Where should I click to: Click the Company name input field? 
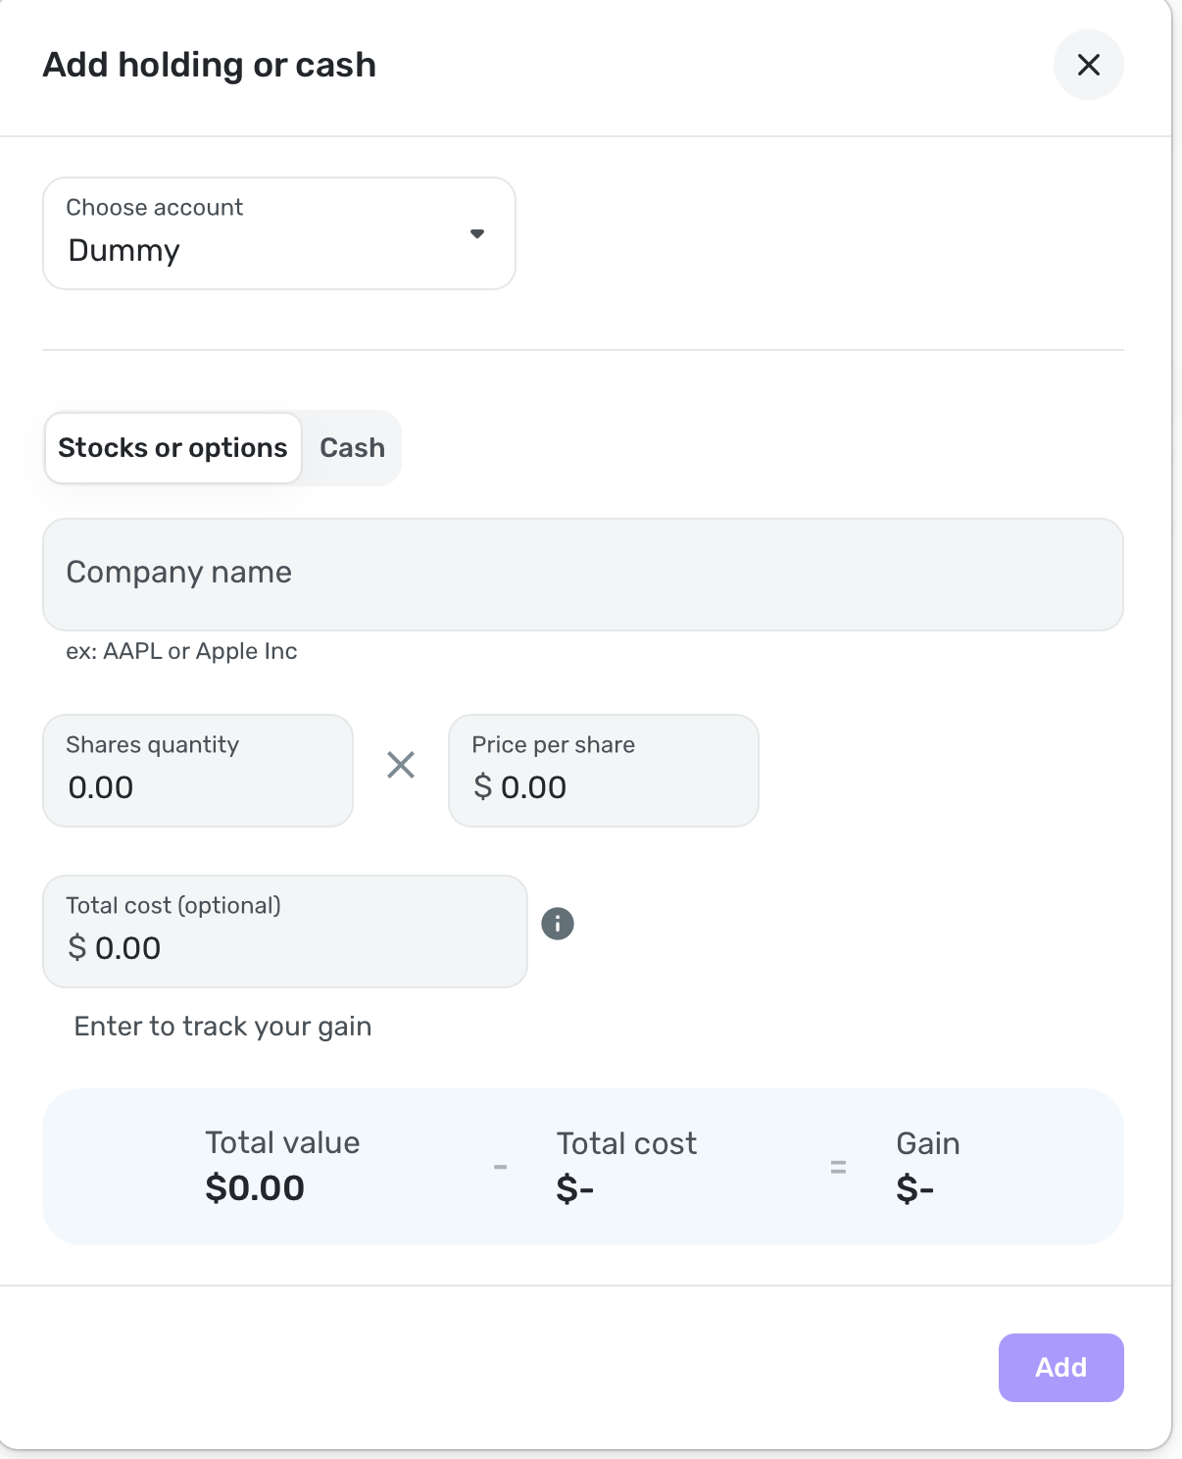pyautogui.click(x=582, y=575)
